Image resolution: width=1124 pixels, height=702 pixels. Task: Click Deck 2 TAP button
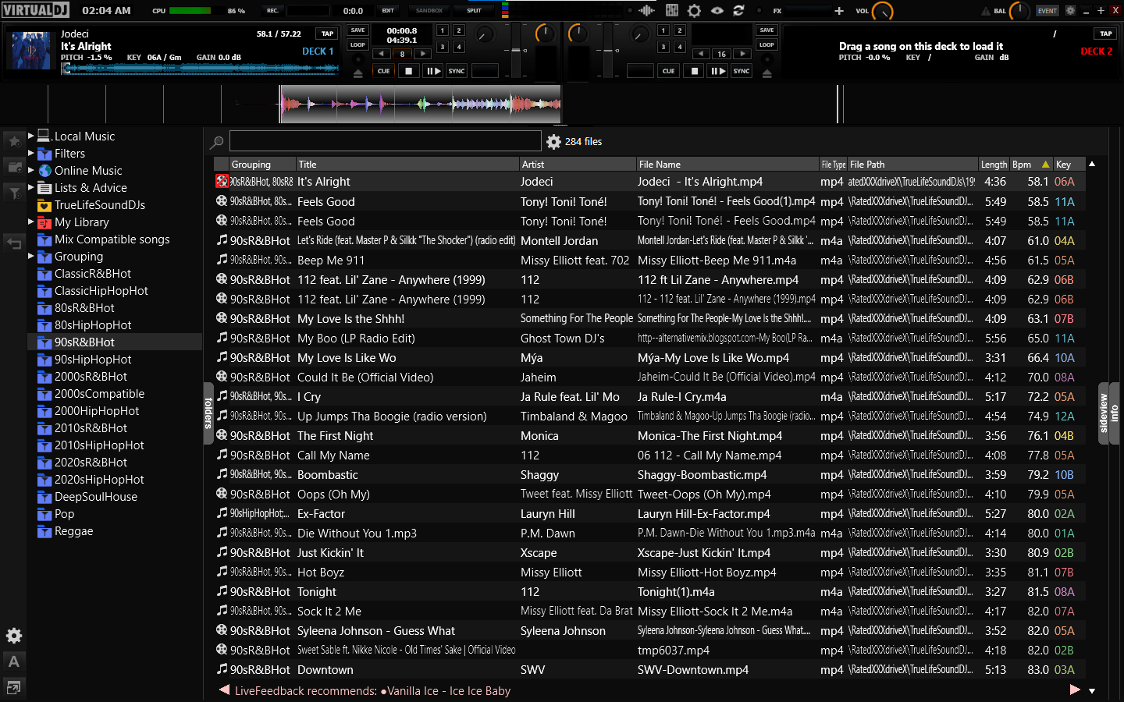point(1106,34)
